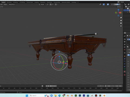Viewport: 130px width, 97px height.
Task: Open the Rendering workspace tab
Action: pos(49,2)
